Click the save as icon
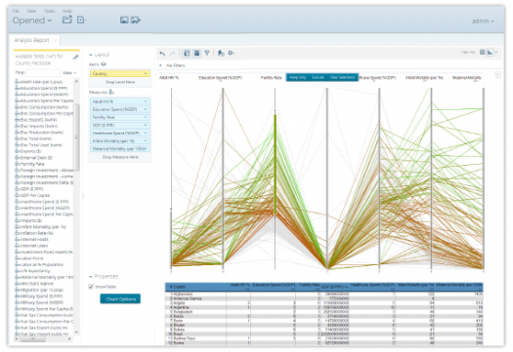The width and height of the screenshot is (513, 352). [x=136, y=20]
